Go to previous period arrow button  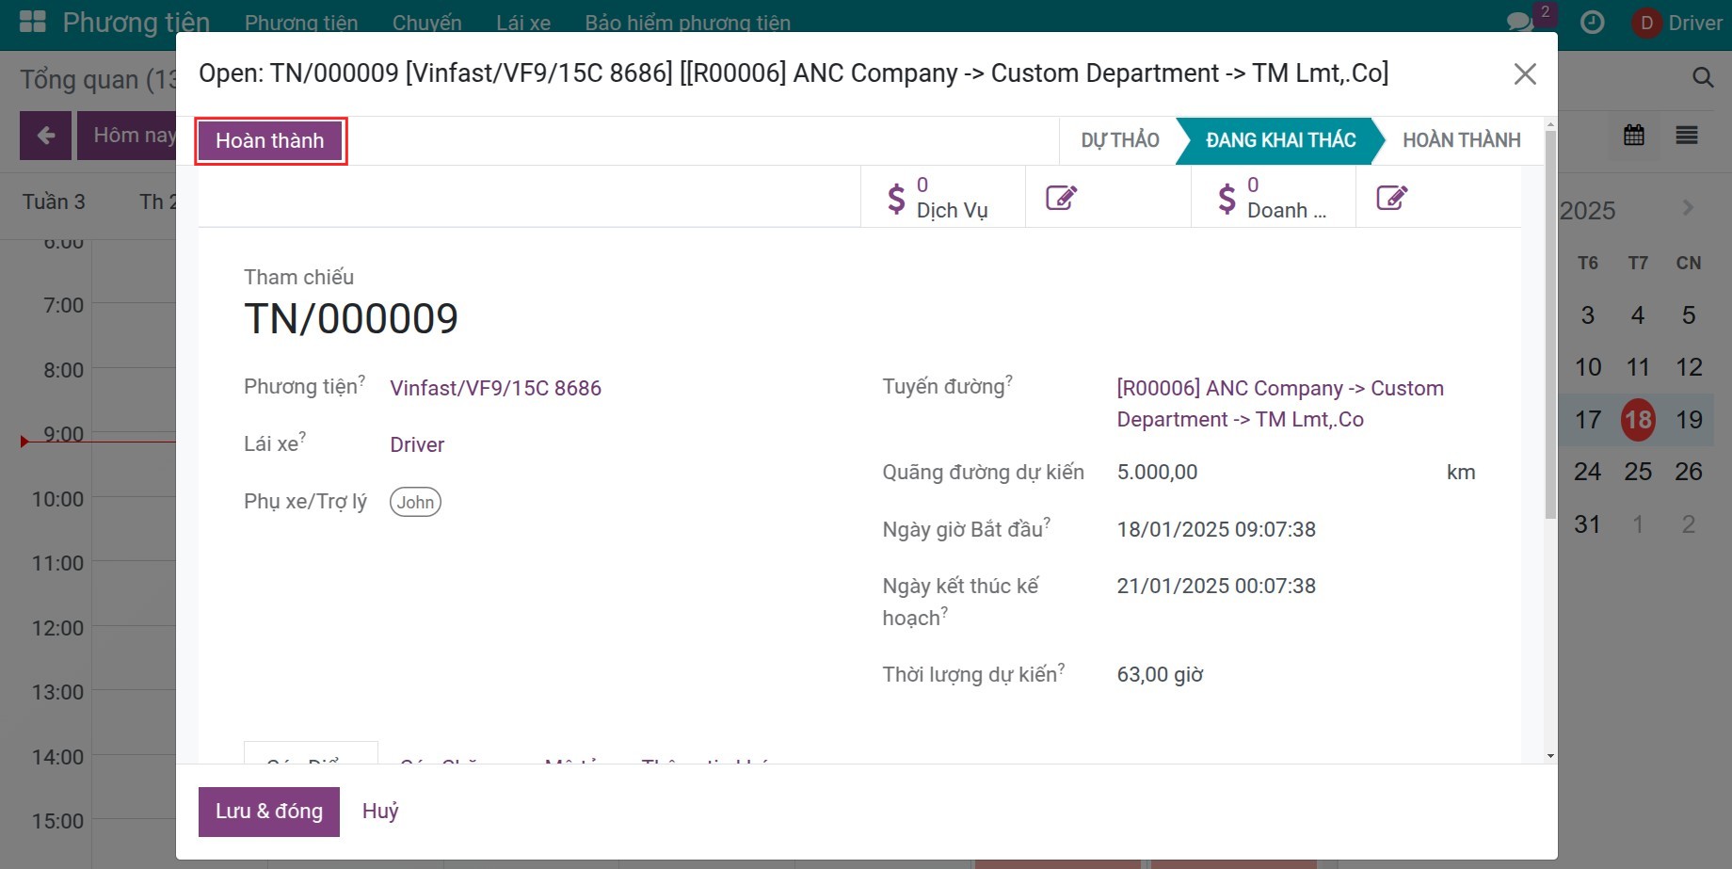(45, 136)
